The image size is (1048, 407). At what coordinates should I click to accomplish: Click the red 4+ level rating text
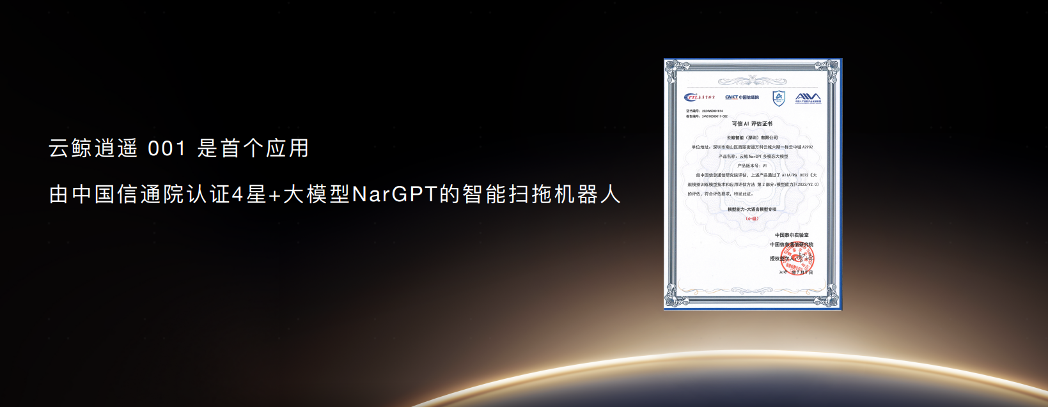[752, 219]
